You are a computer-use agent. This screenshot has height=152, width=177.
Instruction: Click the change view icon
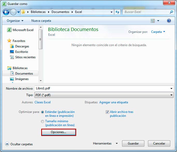[x=153, y=21]
